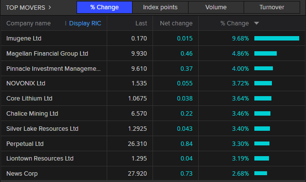Click News Corp's percent change bar

tap(261, 173)
